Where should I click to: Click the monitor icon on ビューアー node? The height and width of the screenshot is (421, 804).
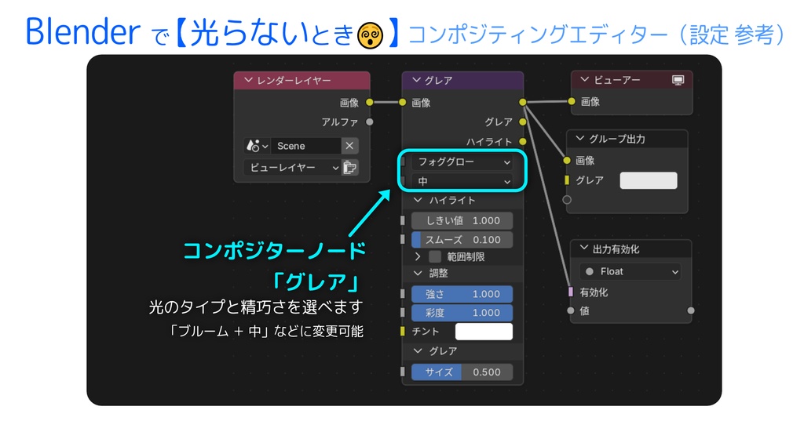678,80
